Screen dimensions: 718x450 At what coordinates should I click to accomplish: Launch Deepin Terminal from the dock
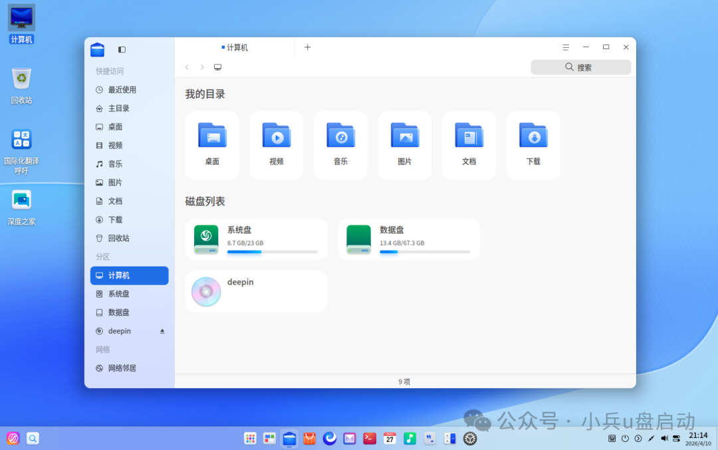(369, 439)
